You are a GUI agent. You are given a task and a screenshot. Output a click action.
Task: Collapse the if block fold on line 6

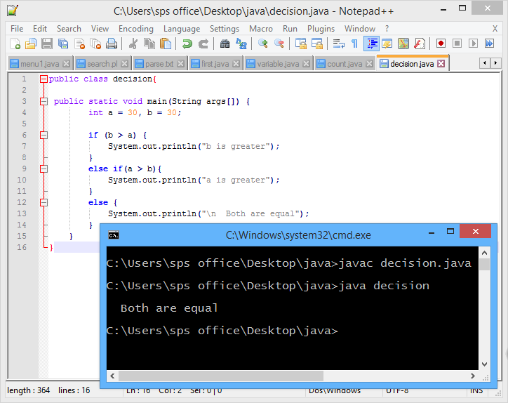coord(44,136)
